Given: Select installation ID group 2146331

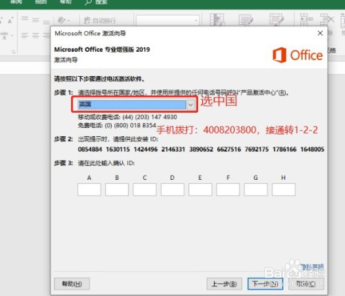Looking at the screenshot, I should 173,149.
